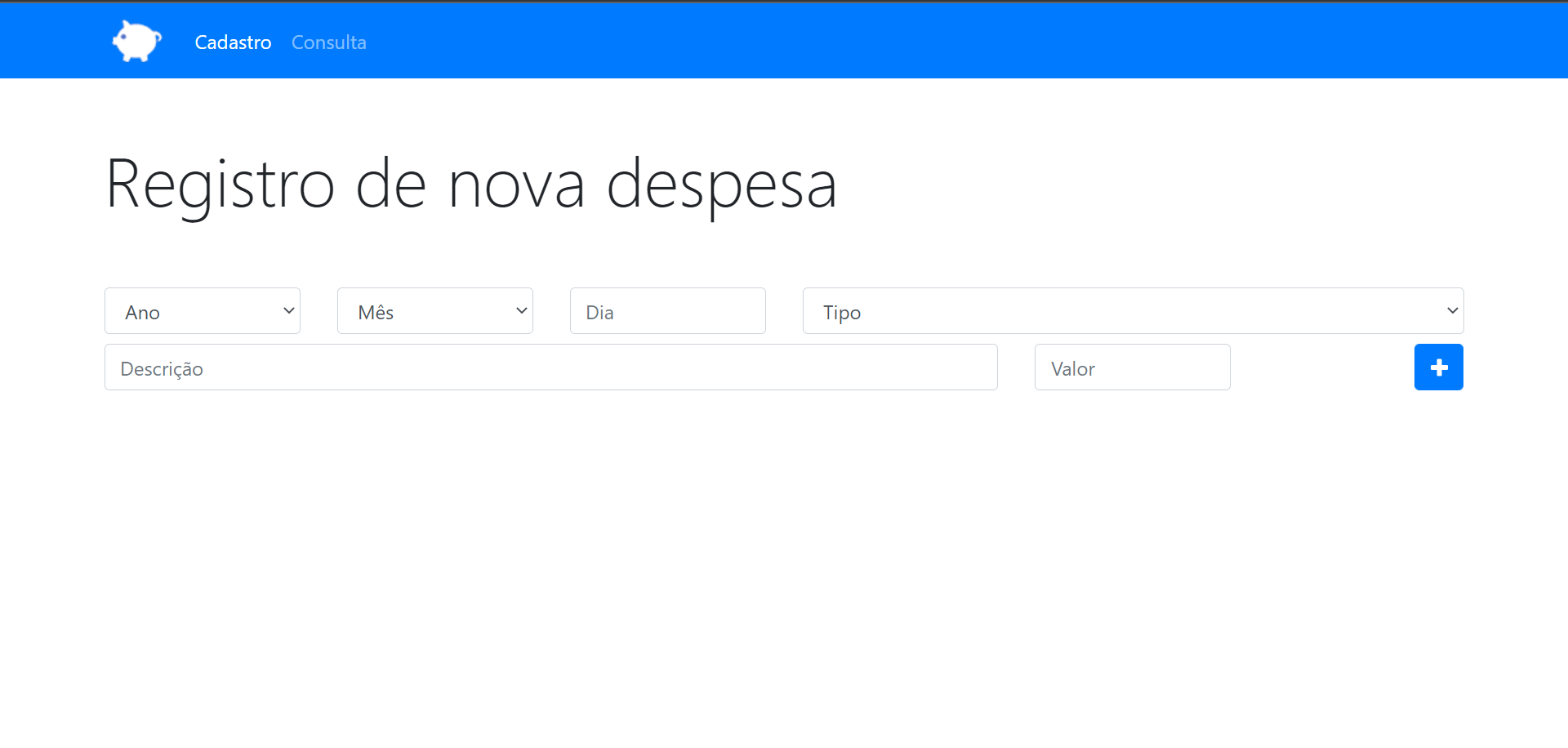Click the Cadastro link in the header

(232, 42)
